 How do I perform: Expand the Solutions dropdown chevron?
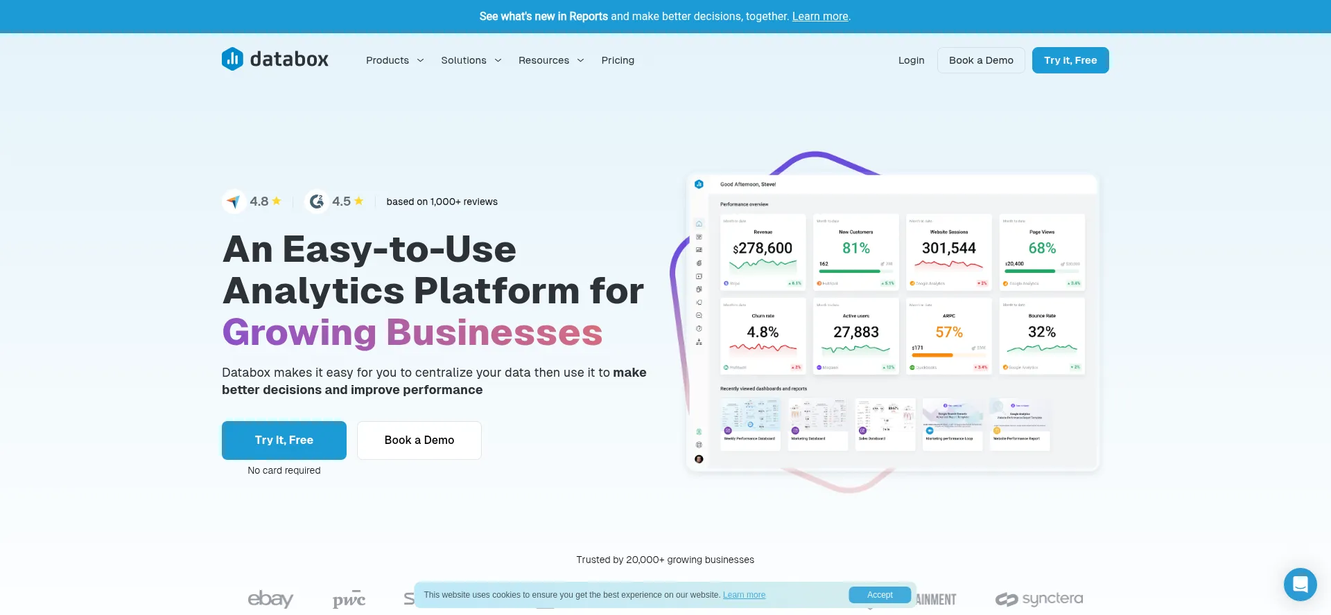tap(498, 61)
